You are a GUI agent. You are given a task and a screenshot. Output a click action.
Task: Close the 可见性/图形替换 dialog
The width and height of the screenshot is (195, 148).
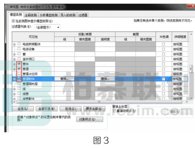click(192, 6)
